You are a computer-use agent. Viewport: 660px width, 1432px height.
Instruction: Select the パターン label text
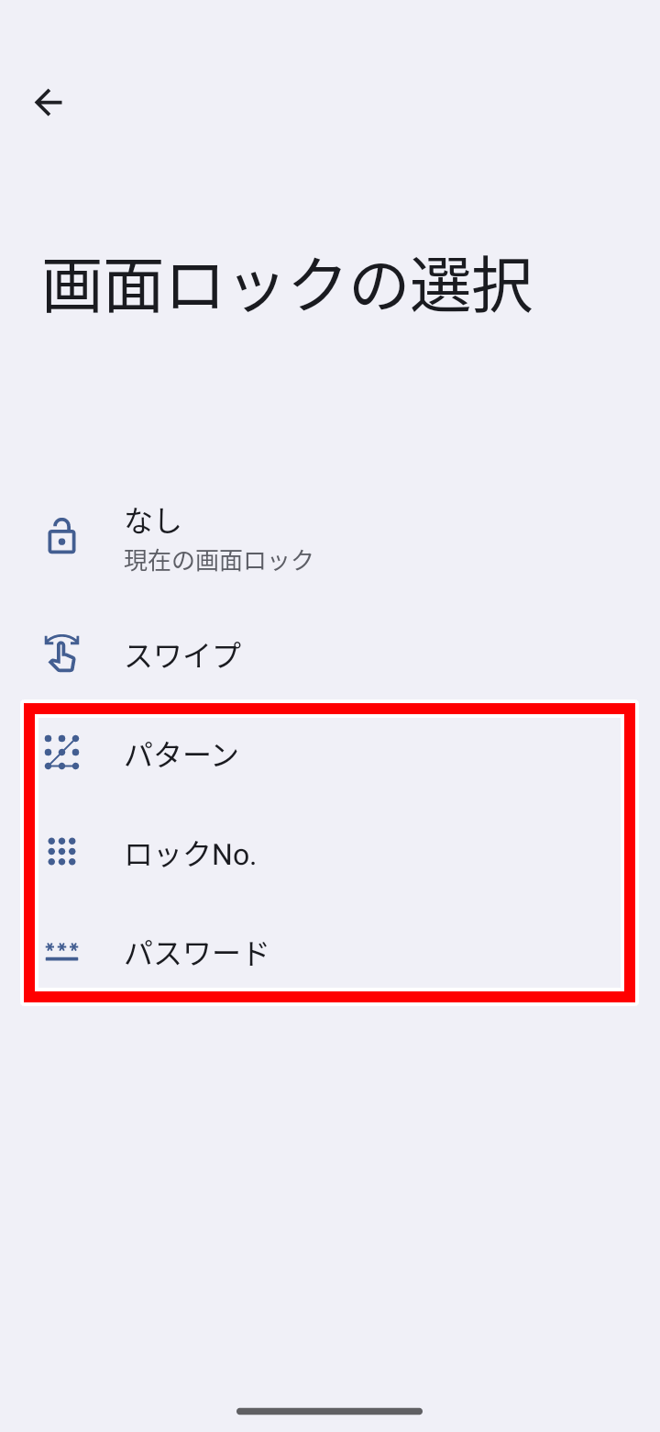(181, 755)
